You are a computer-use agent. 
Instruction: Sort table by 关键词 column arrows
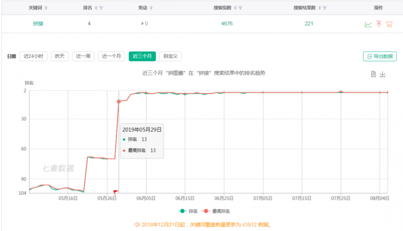pos(46,8)
